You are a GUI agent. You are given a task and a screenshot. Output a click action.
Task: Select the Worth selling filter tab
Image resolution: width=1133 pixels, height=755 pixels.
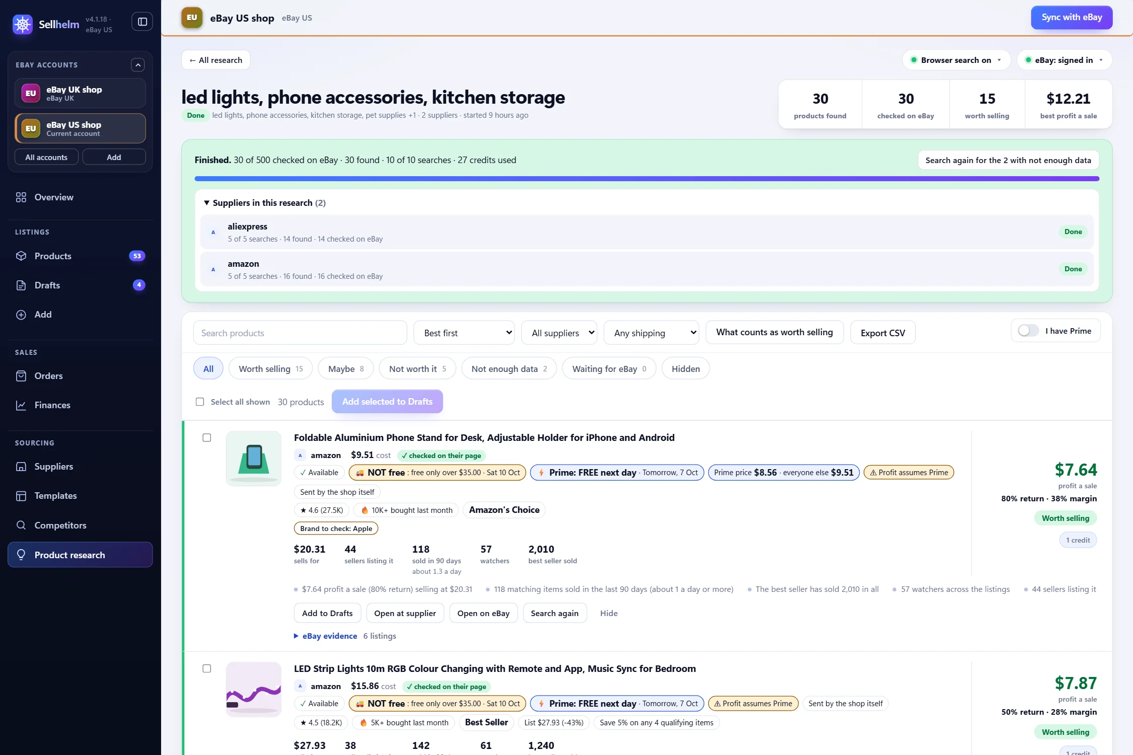pyautogui.click(x=270, y=369)
